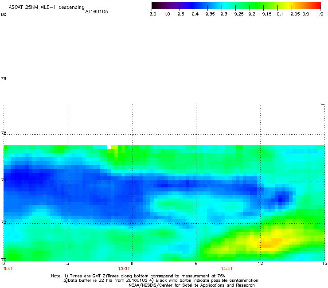The width and height of the screenshot is (328, 288).
Task: Click the longitude 15 axis label
Action: click(x=324, y=264)
